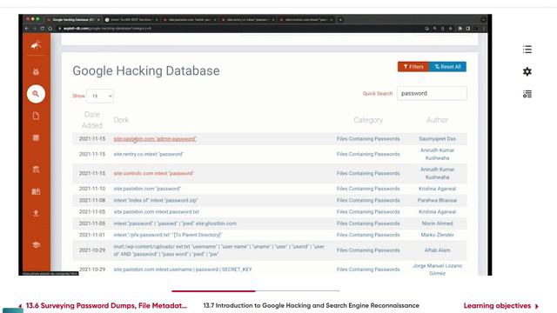This screenshot has height=313, width=557.
Task: Sort by the Date Added column header
Action: pos(92,120)
